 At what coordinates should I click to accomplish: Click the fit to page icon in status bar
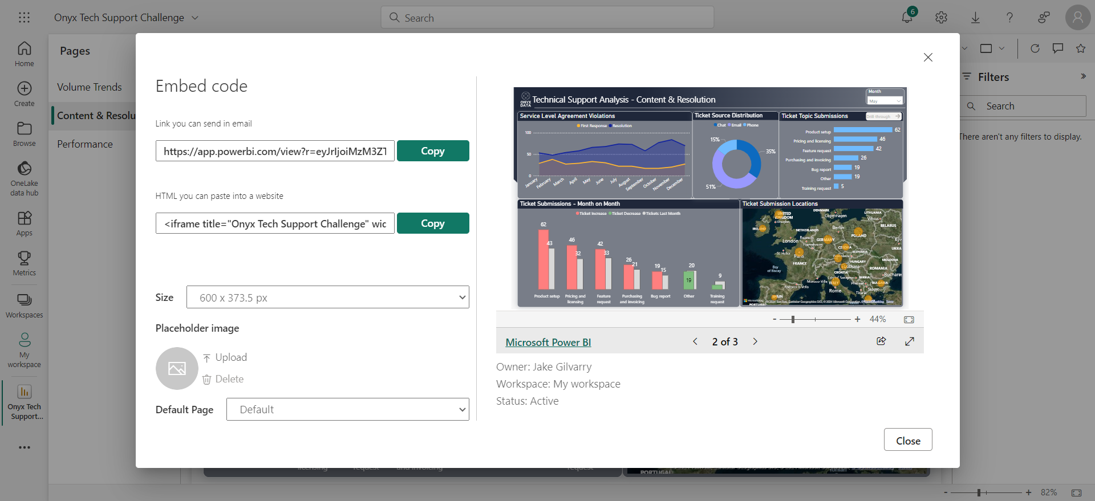[x=1076, y=492]
